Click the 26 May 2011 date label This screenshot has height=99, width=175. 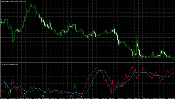click(x=79, y=98)
